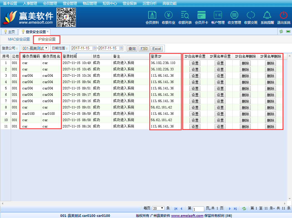Open the start date calendar picker
The width and height of the screenshot is (292, 218).
[94, 48]
